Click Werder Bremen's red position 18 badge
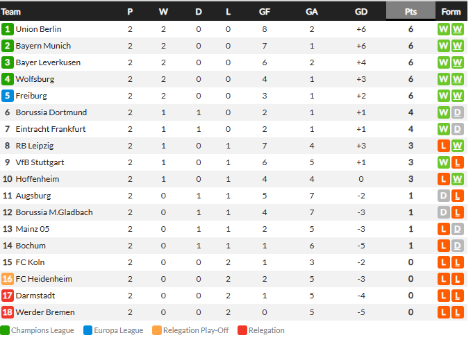Viewport: 473px width, 340px height. click(8, 312)
